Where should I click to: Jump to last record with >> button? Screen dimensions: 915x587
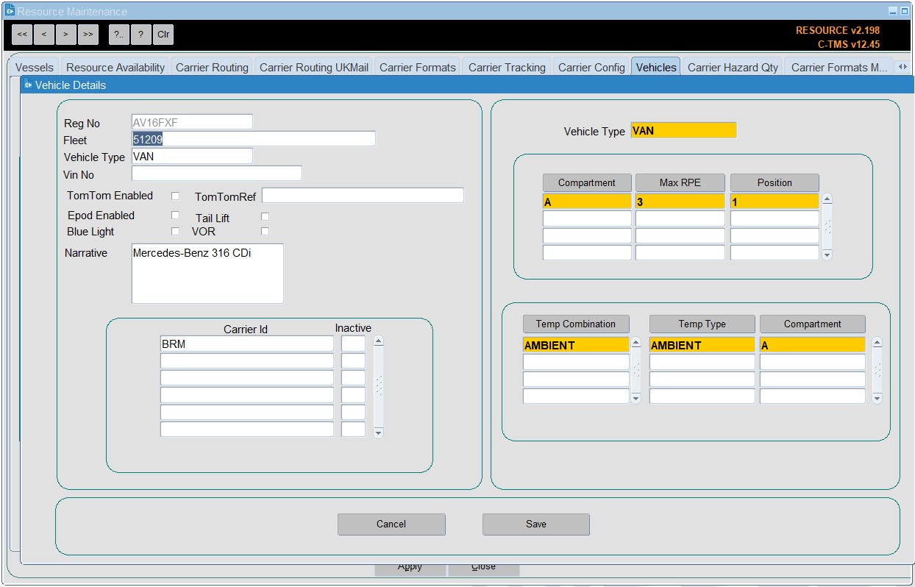pos(88,35)
